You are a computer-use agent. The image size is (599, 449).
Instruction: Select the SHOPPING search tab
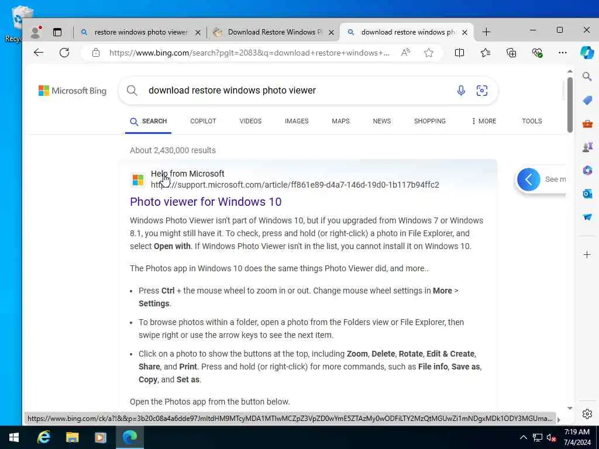[430, 121]
